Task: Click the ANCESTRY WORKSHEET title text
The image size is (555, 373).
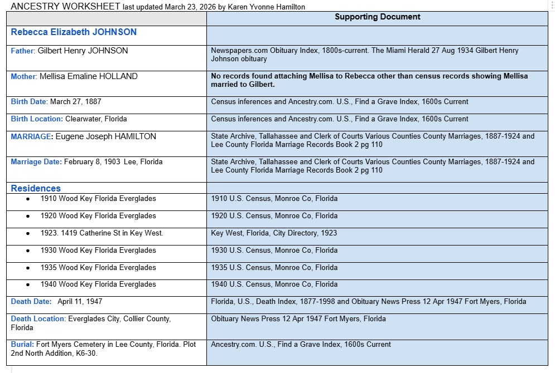Action: (x=65, y=7)
